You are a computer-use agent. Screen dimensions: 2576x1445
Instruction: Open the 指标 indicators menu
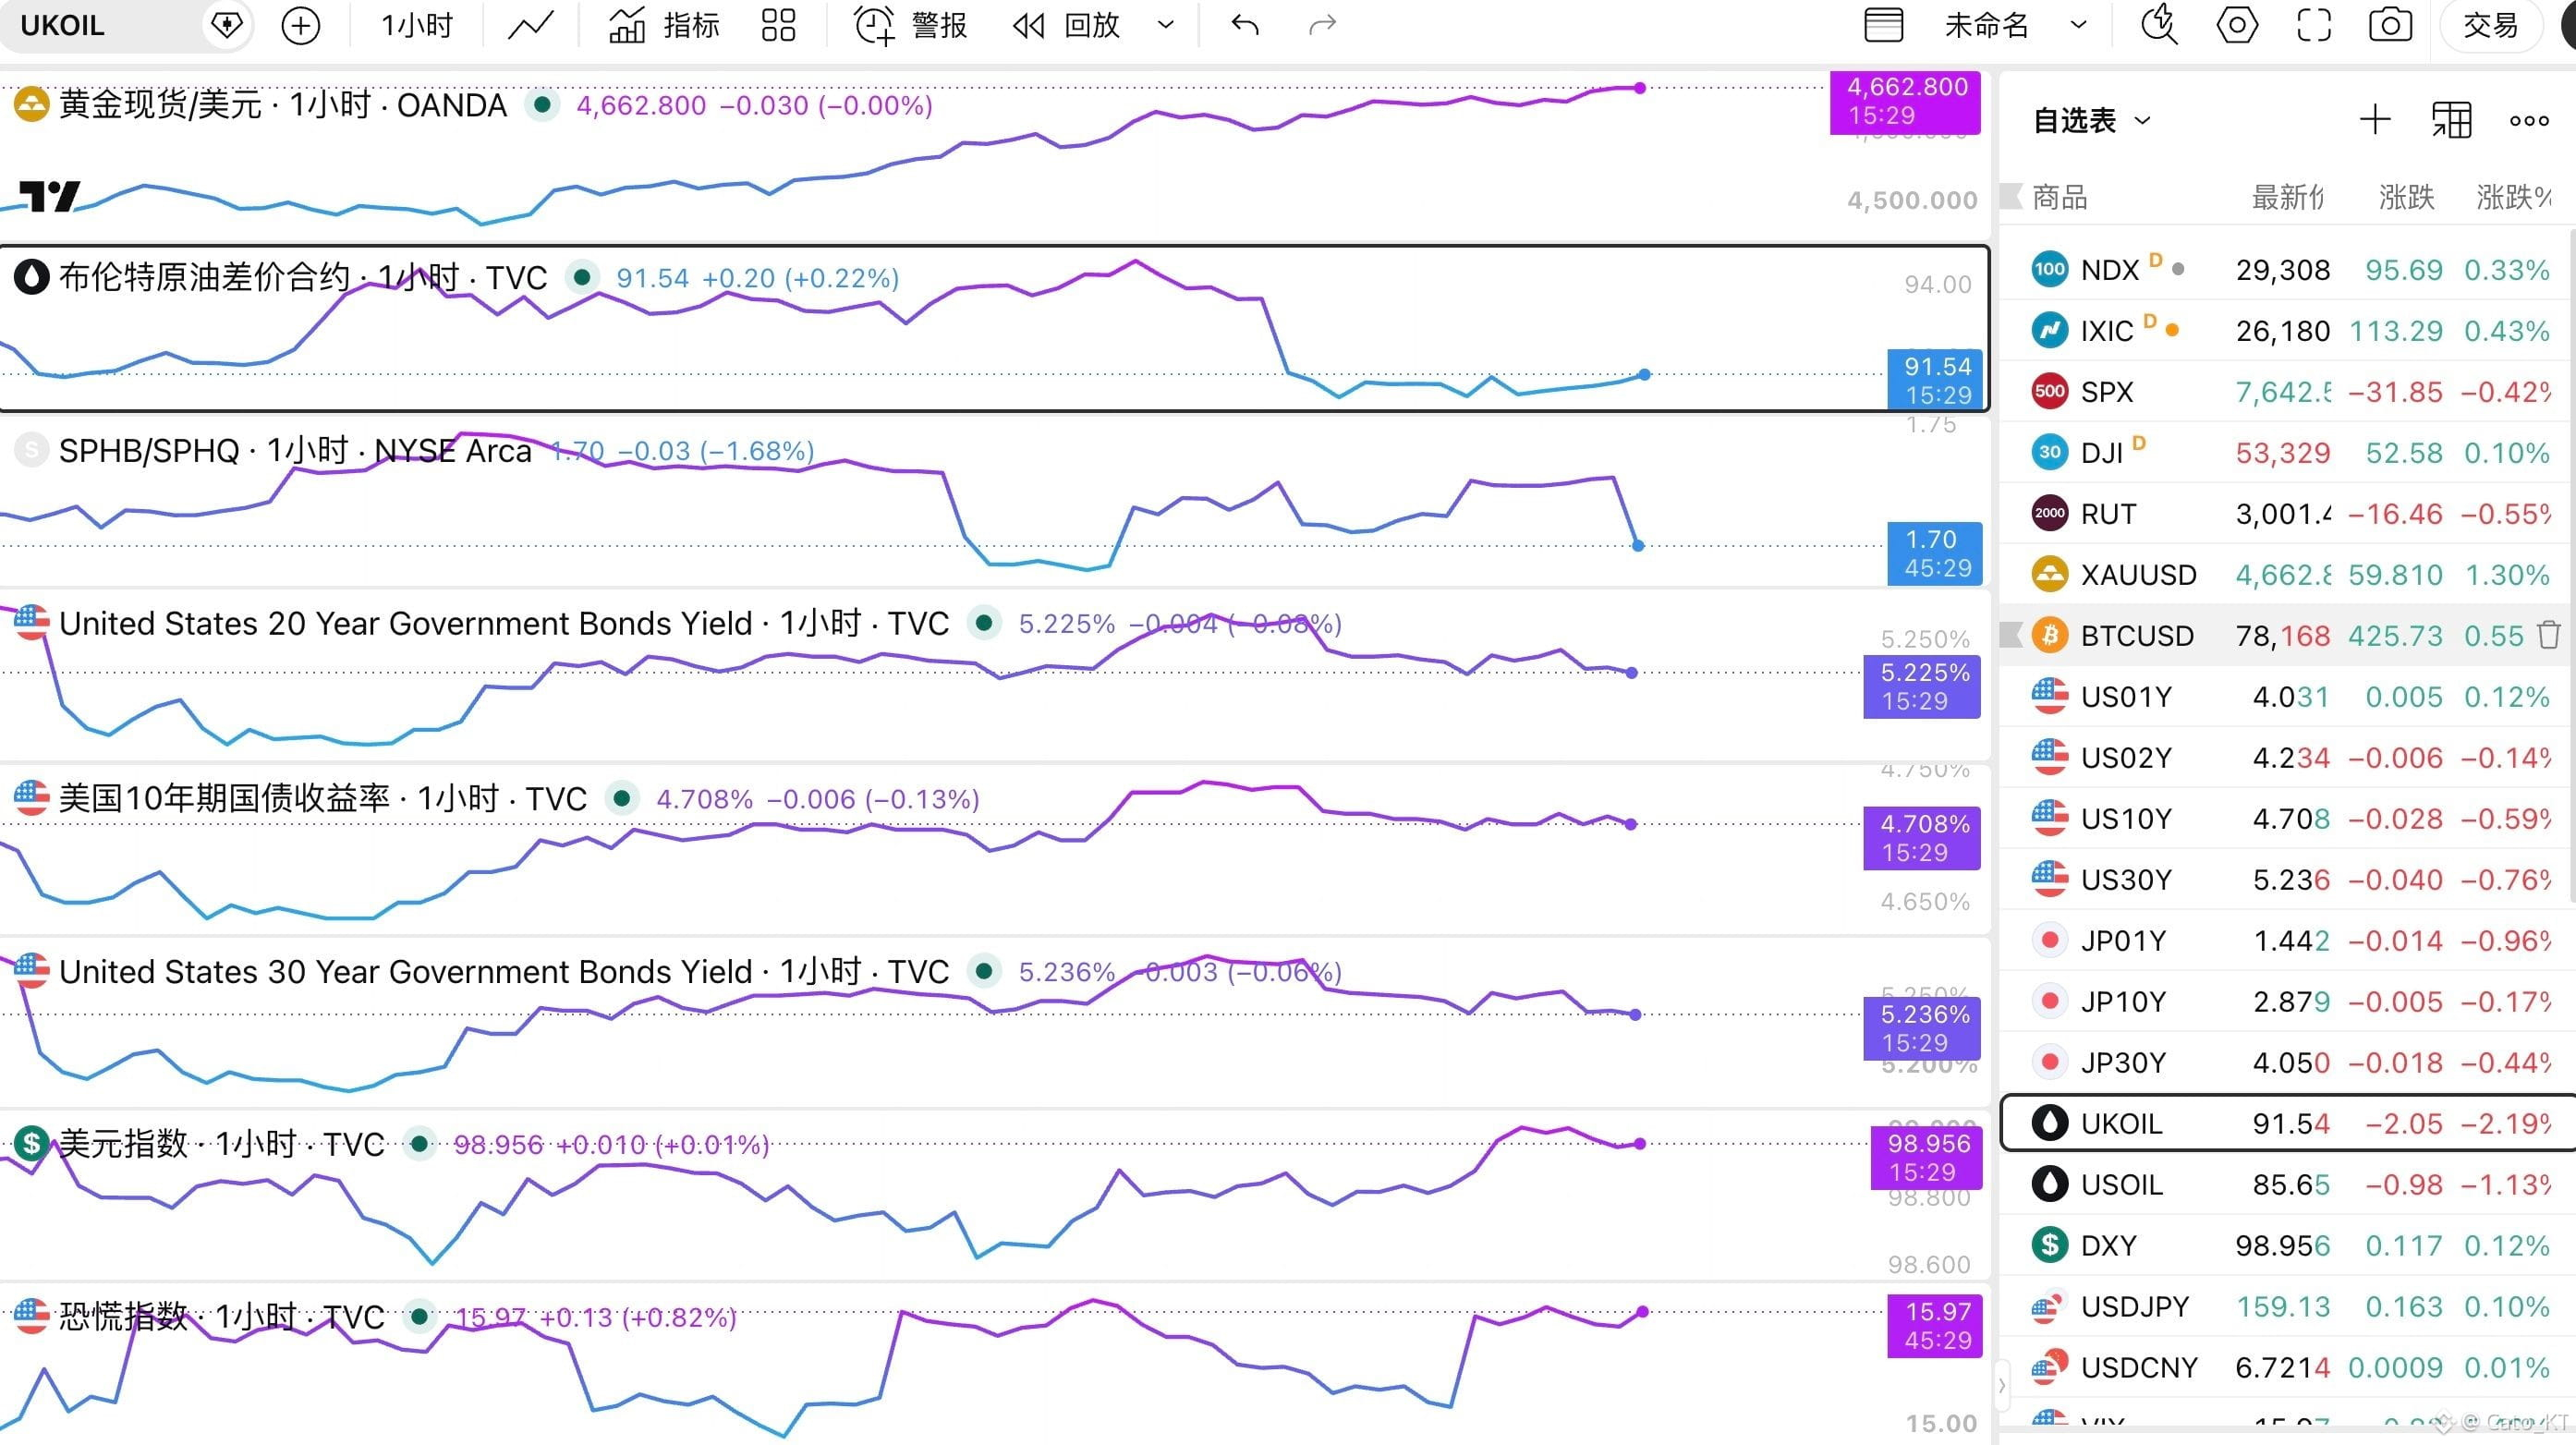(664, 26)
